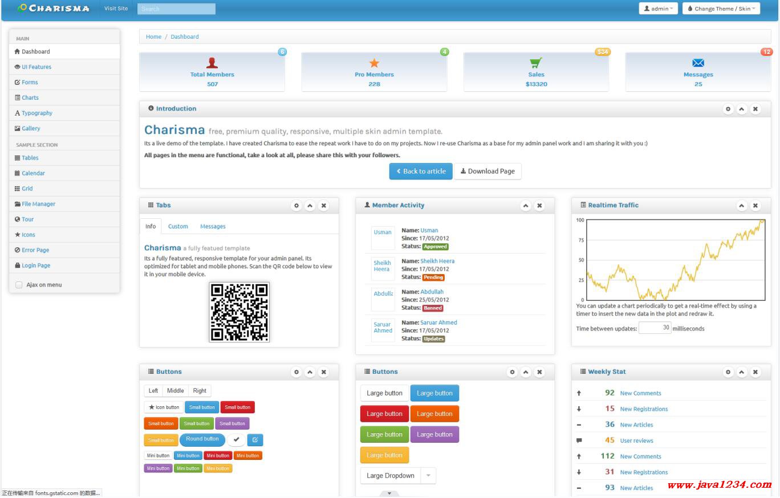
Task: Focus the time between updates field
Action: click(655, 328)
